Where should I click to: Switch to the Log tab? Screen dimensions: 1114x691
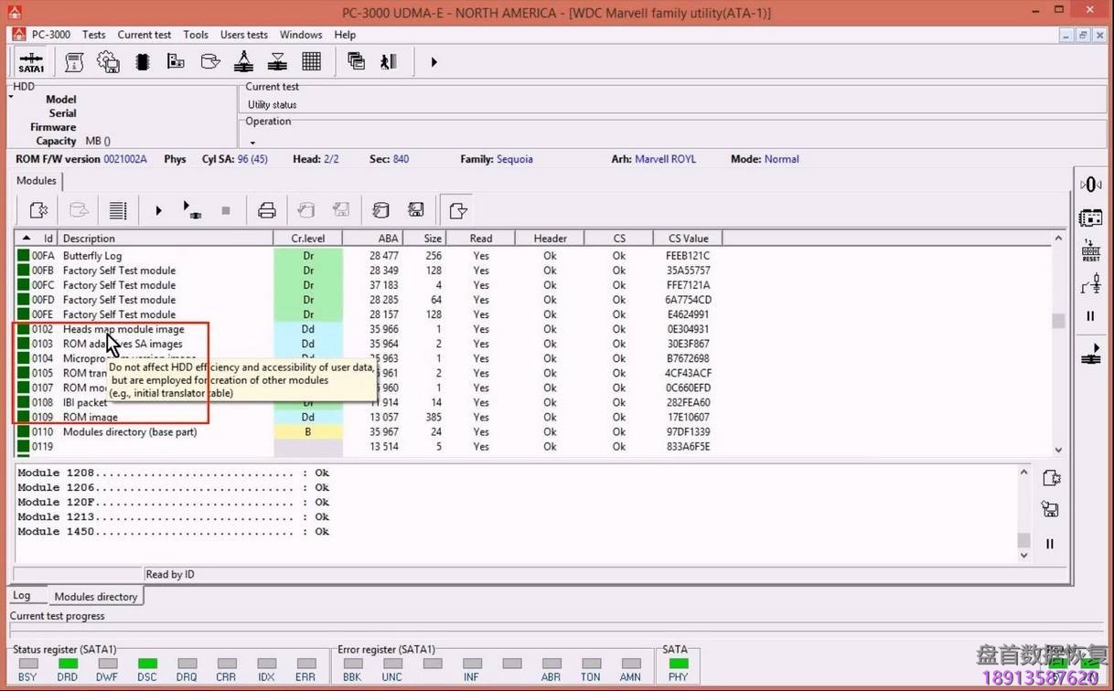pos(21,596)
